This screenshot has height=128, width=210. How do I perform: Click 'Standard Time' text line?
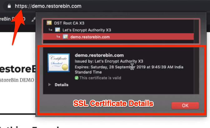point(88,72)
